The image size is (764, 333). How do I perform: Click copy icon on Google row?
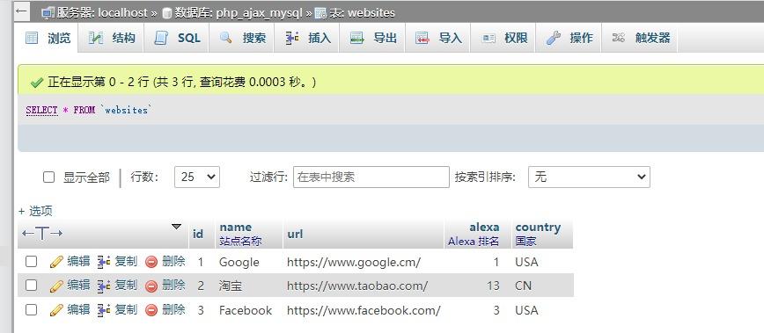click(104, 262)
